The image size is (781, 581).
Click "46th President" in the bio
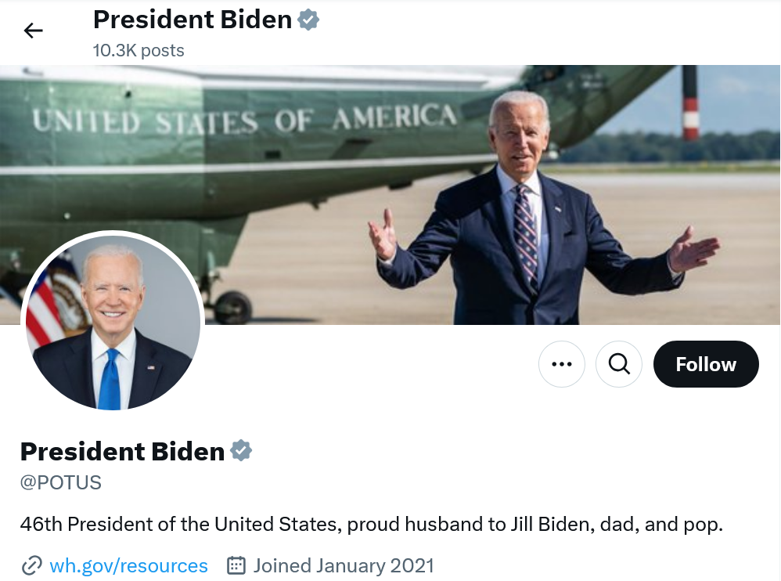(x=88, y=524)
